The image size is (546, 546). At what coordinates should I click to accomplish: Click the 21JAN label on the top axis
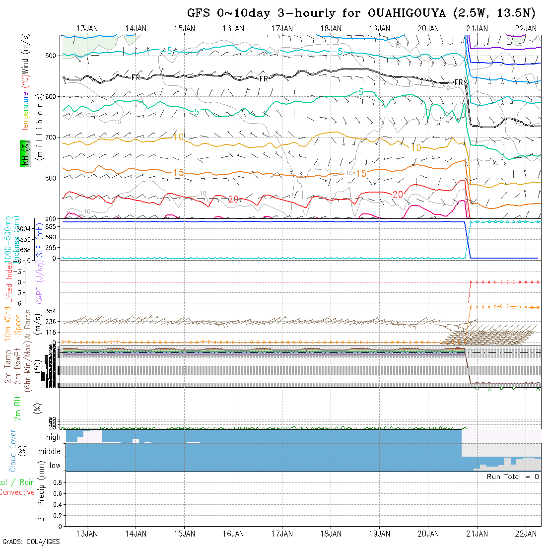477,28
